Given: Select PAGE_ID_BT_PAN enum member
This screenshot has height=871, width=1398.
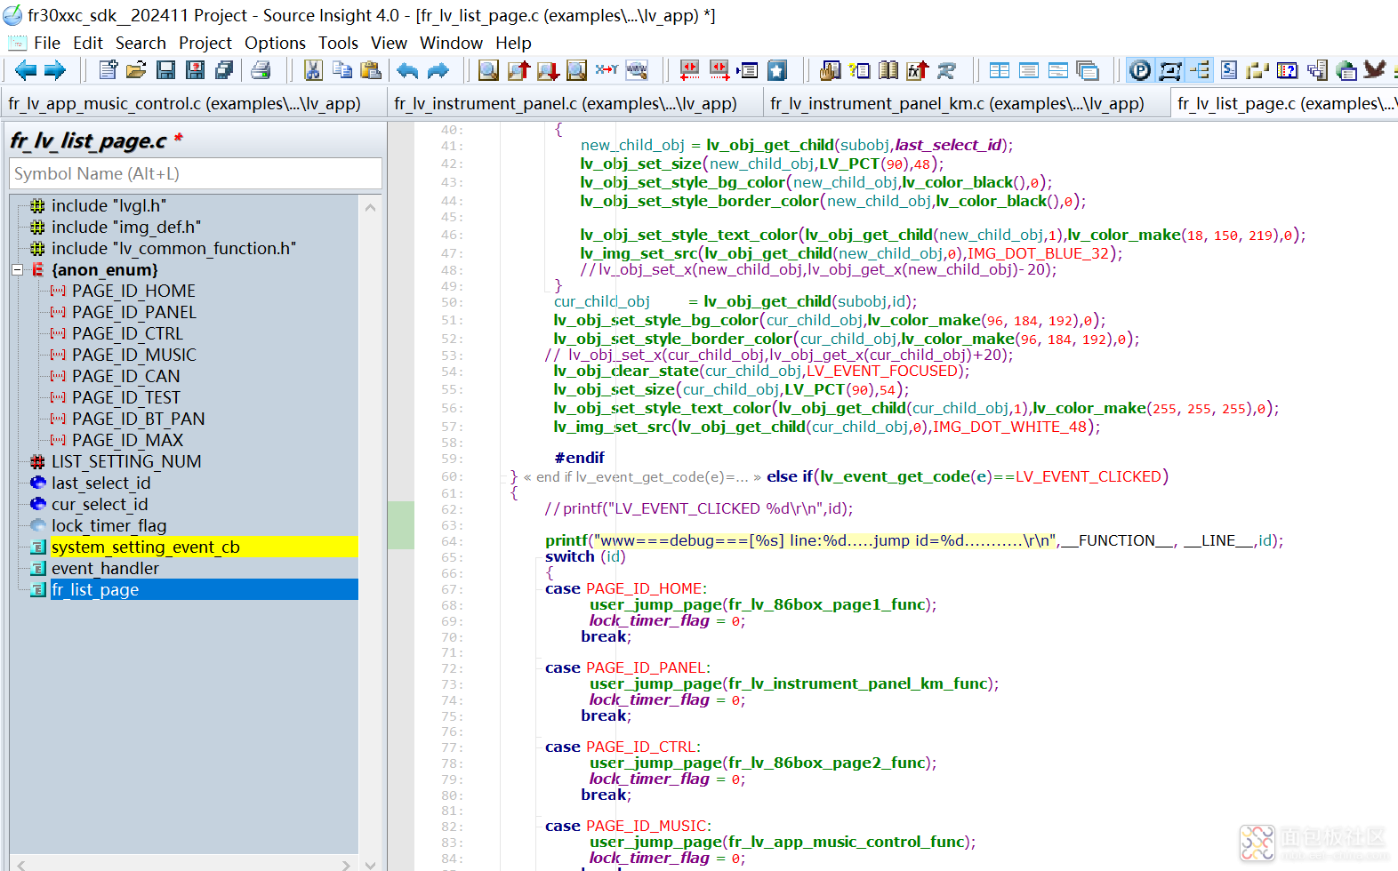Looking at the screenshot, I should tap(138, 420).
